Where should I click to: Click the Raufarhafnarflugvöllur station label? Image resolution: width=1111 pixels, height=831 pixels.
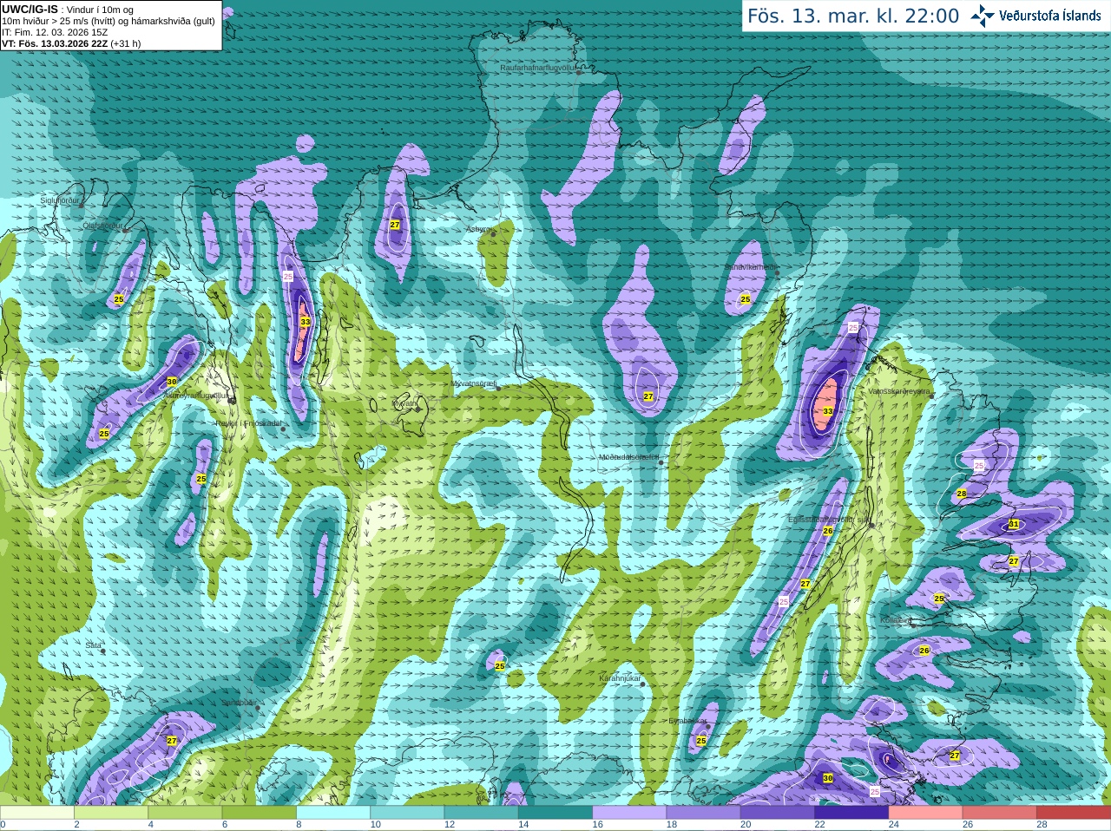(538, 68)
